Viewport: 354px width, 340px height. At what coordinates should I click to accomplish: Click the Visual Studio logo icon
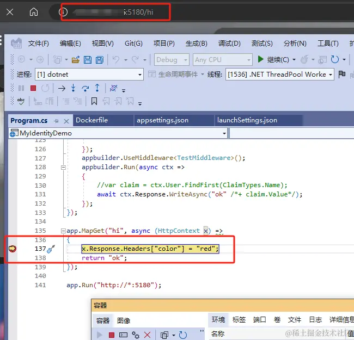click(x=16, y=43)
